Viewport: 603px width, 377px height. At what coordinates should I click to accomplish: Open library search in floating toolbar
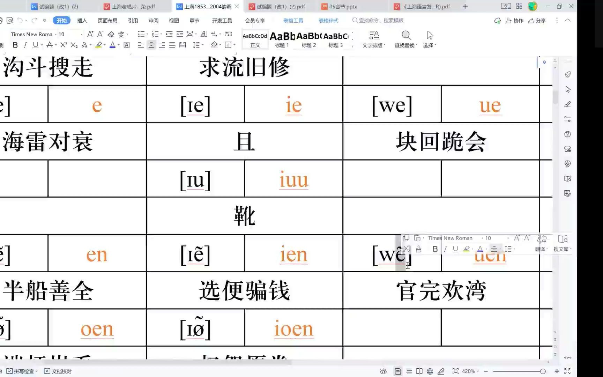click(562, 243)
